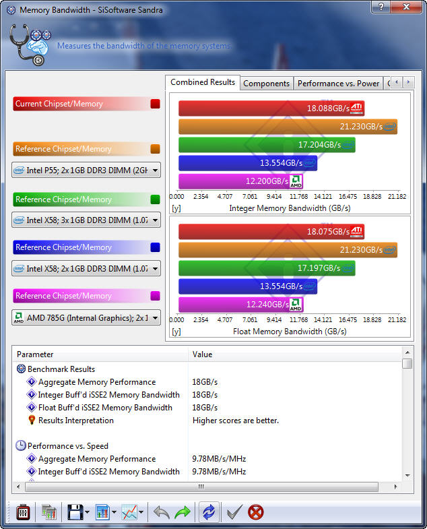427x529 pixels.
Task: Click the gray back arrow icon
Action: 162,512
